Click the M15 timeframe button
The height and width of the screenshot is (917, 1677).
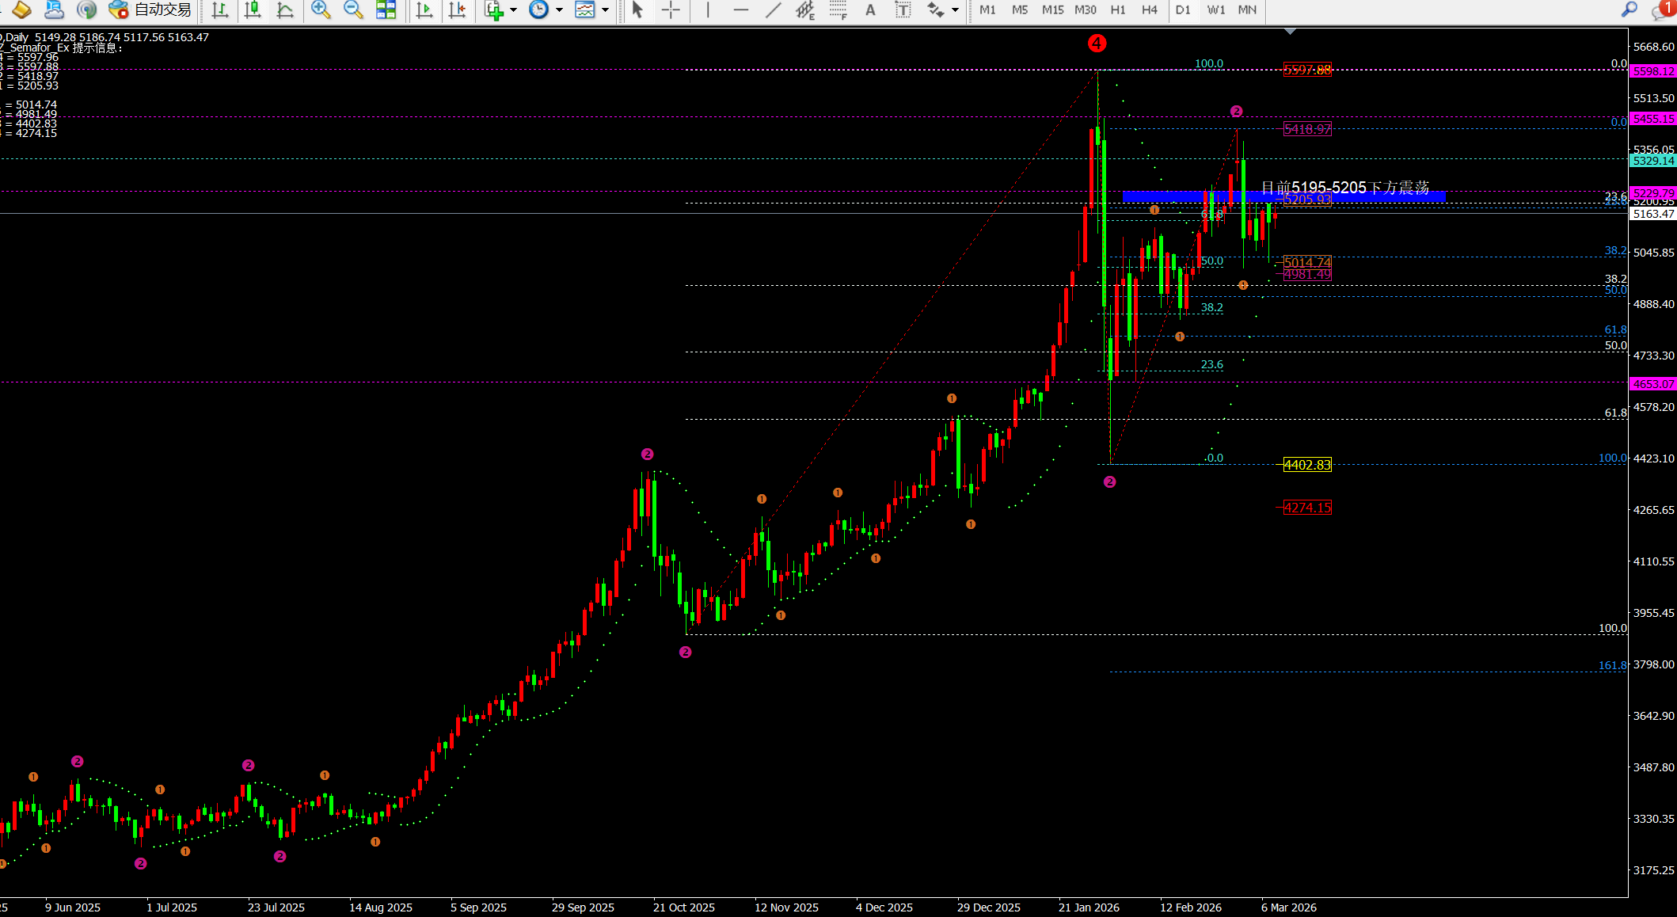pyautogui.click(x=1052, y=10)
